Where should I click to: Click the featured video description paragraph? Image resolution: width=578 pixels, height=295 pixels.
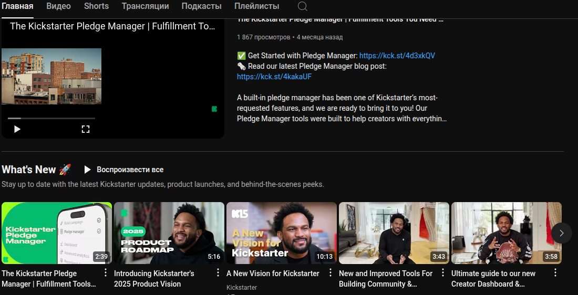[342, 108]
